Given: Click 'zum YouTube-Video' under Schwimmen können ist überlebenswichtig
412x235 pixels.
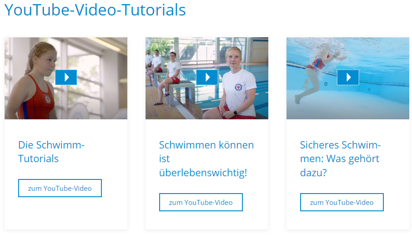Looking at the screenshot, I should click(x=201, y=202).
